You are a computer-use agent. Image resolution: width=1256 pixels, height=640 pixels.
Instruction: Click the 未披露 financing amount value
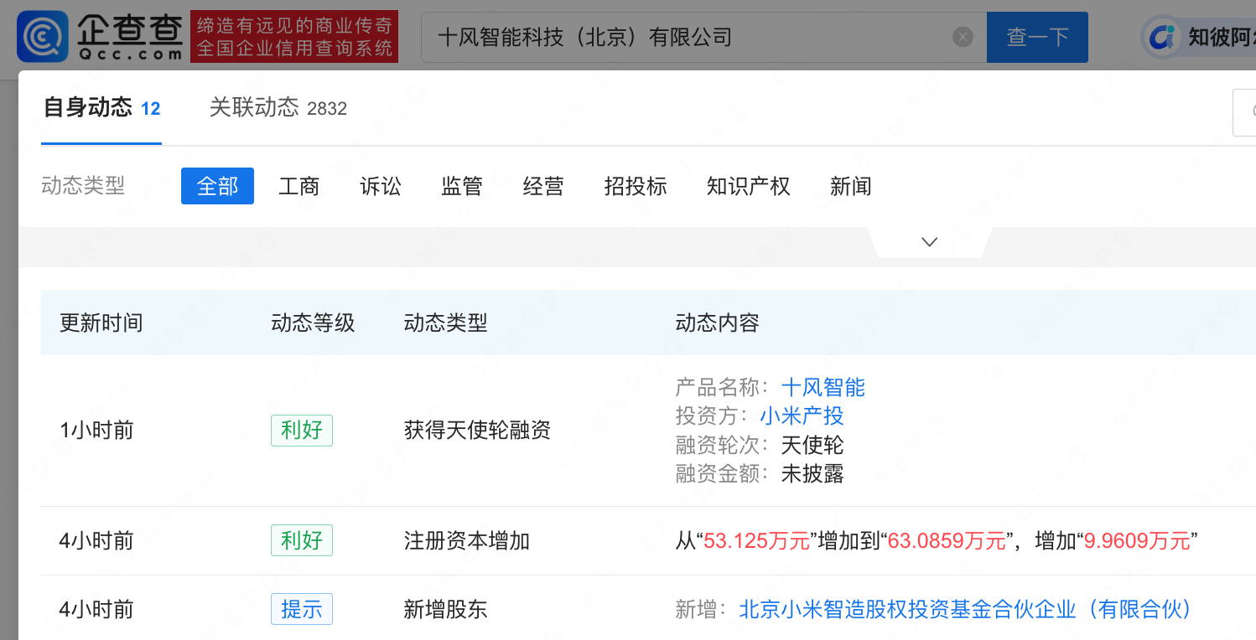point(812,473)
